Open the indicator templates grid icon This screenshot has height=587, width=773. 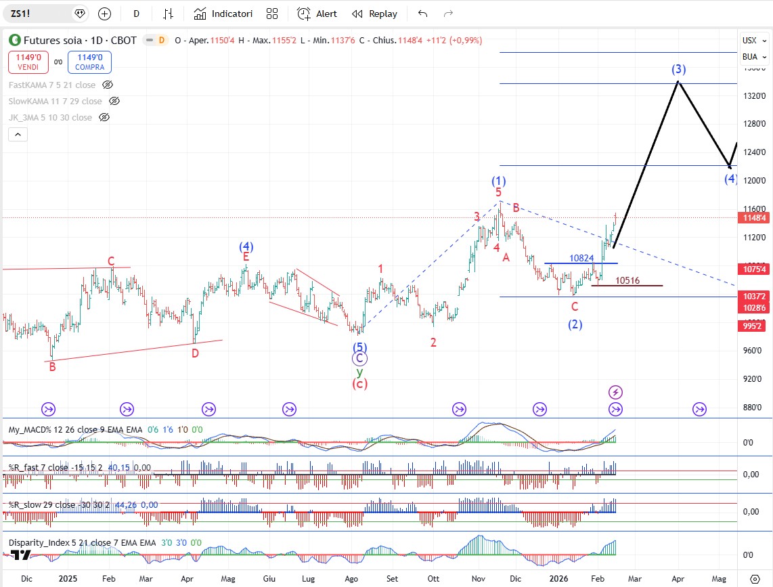click(272, 14)
